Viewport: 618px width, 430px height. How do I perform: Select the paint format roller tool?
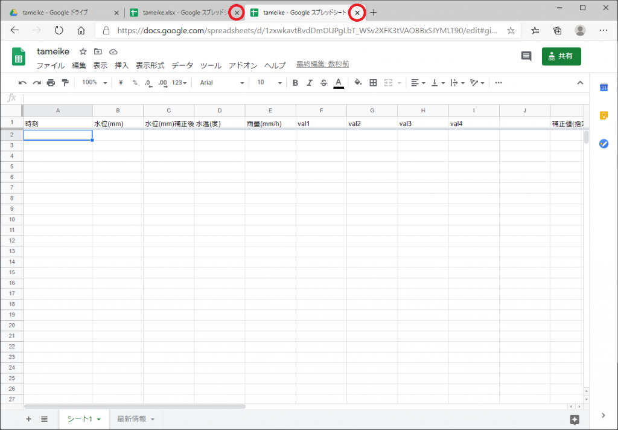click(65, 83)
